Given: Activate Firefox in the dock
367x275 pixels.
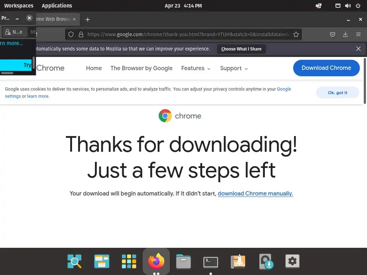Looking at the screenshot, I should [156, 261].
